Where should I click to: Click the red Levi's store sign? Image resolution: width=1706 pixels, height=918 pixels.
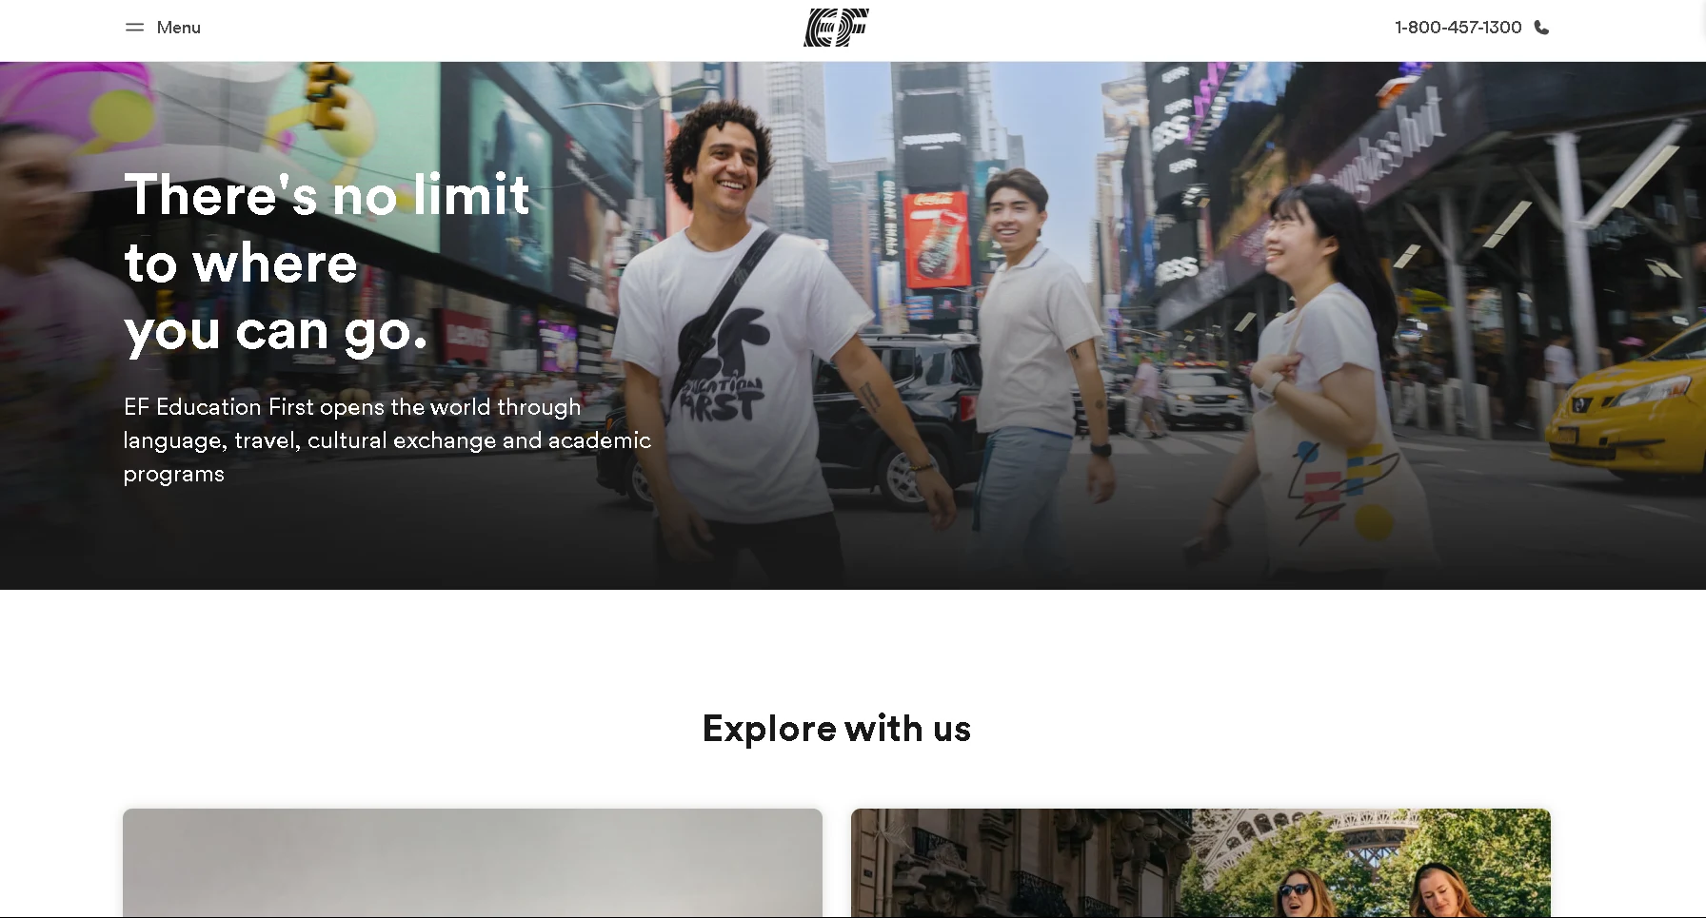click(464, 333)
